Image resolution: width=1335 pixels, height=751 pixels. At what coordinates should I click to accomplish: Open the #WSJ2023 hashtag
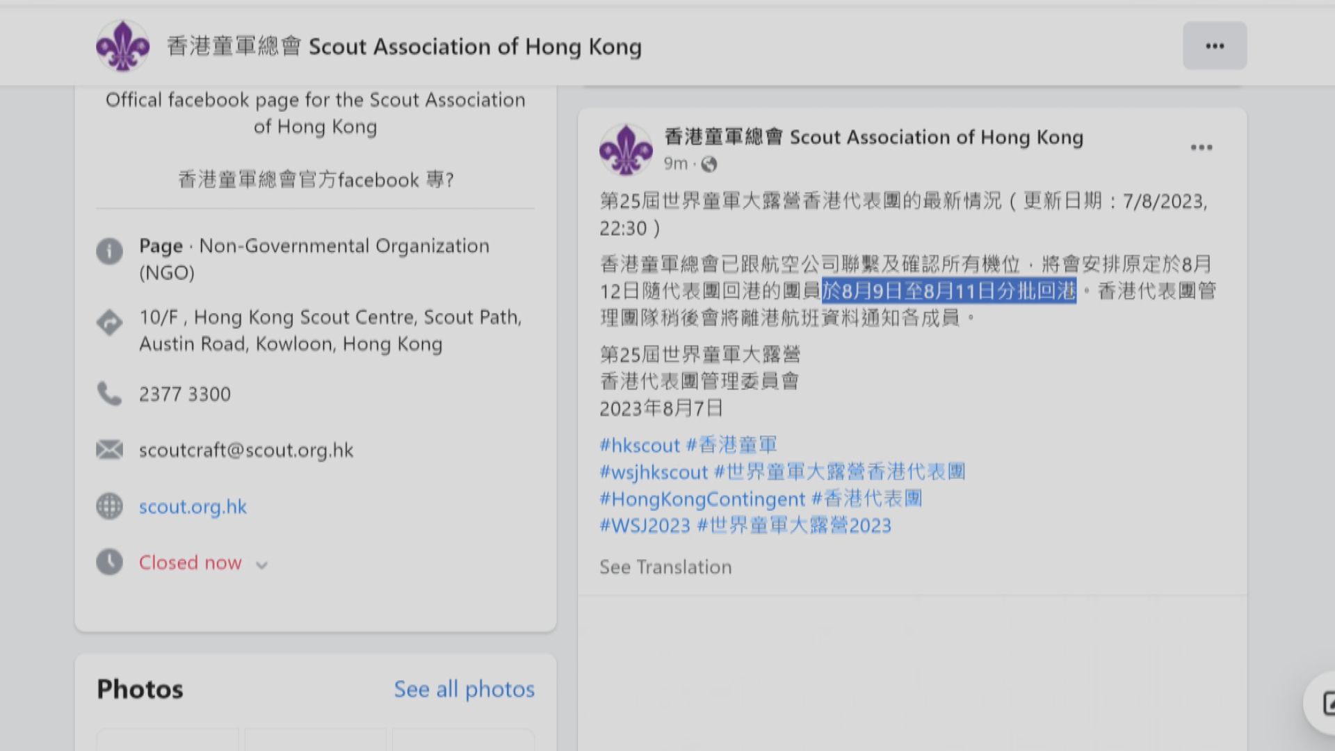[645, 526]
